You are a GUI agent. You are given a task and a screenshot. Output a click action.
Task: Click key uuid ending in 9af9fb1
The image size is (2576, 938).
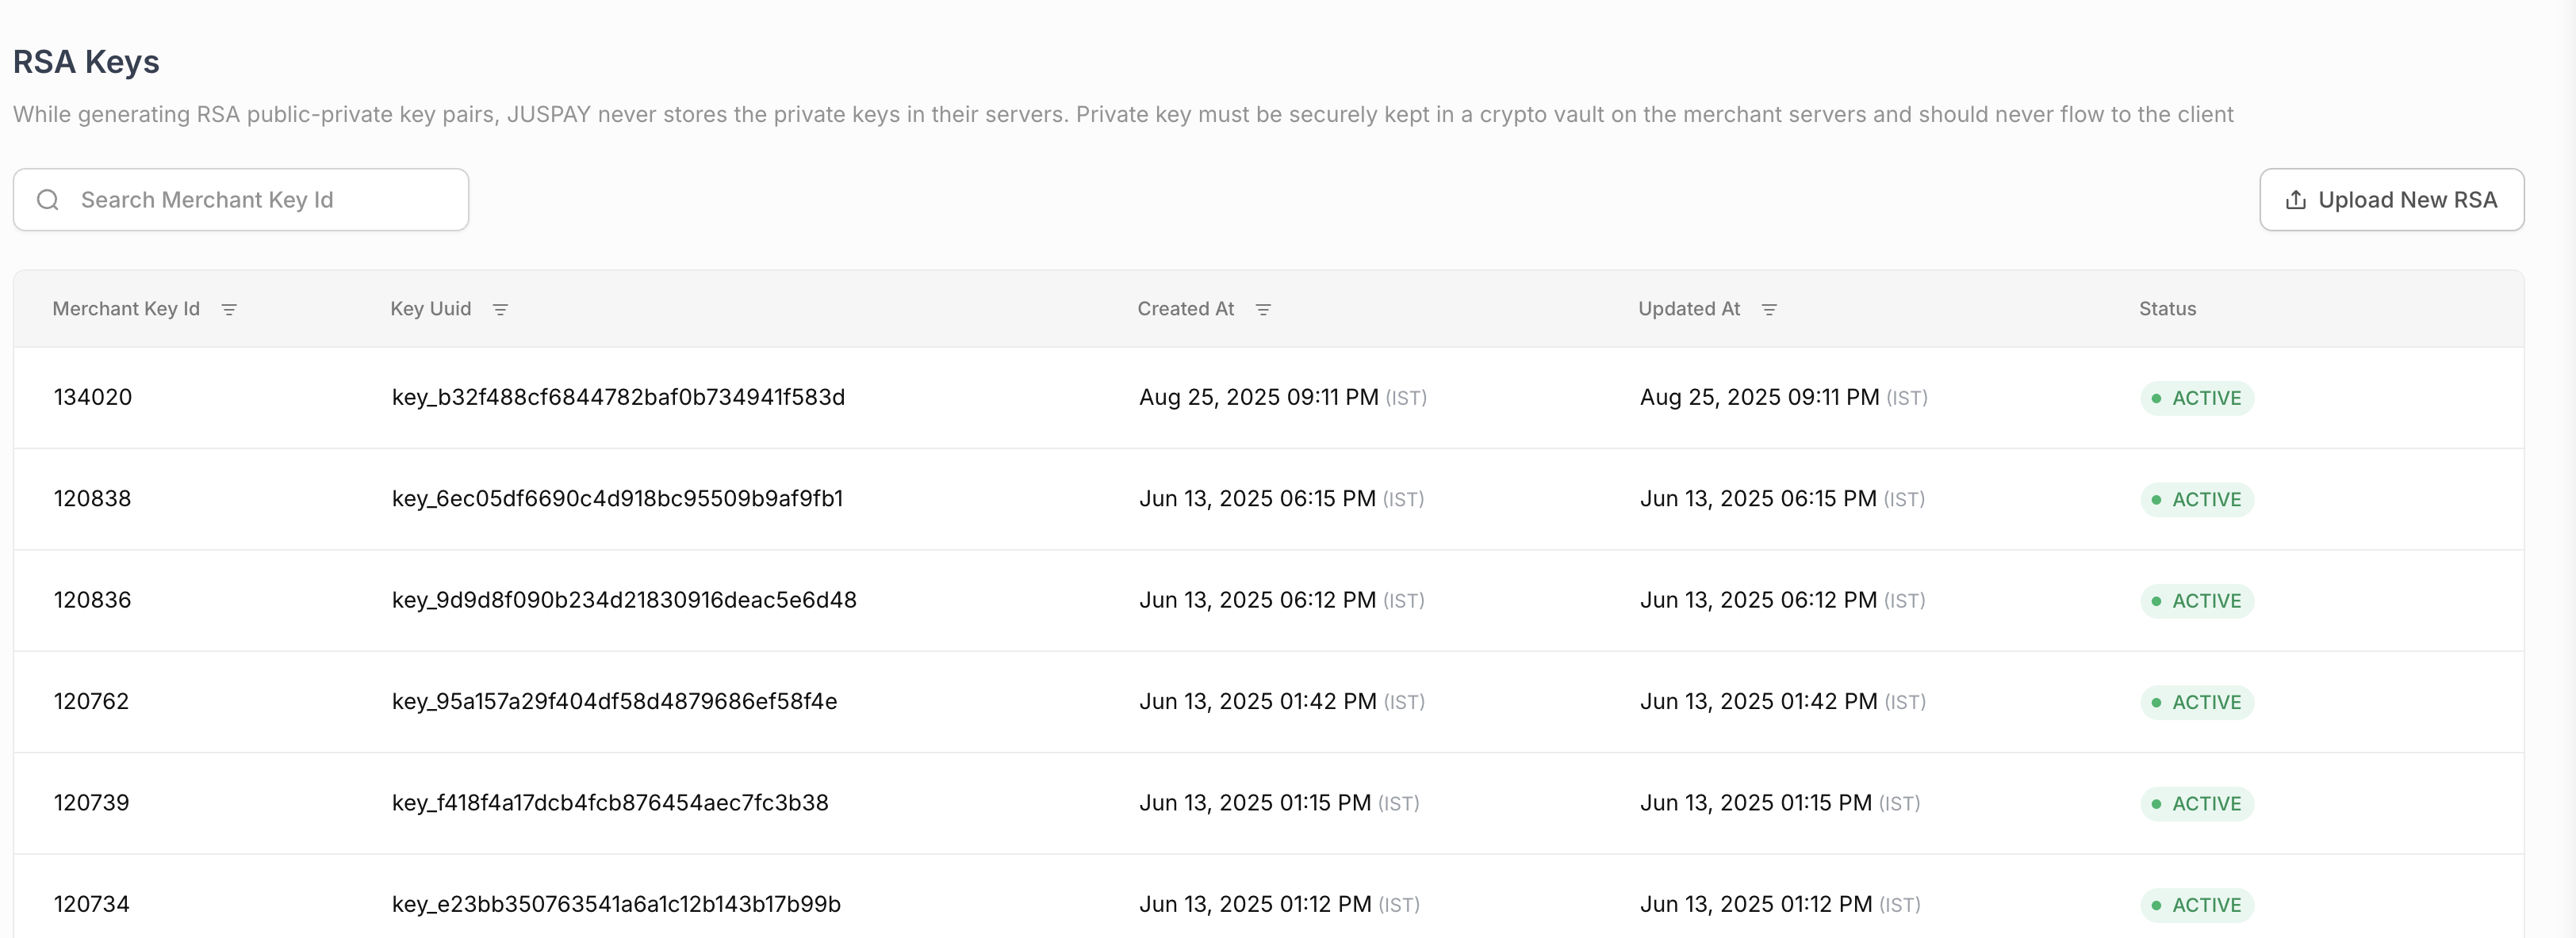(617, 498)
